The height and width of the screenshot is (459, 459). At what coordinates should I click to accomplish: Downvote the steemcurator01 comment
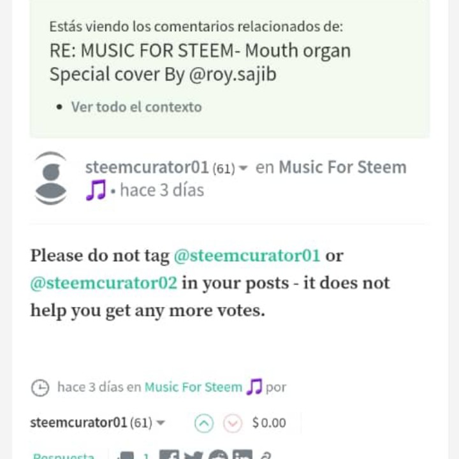[233, 423]
